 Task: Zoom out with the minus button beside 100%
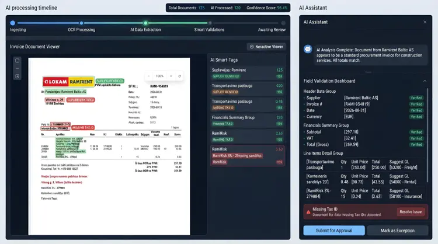[149, 76]
